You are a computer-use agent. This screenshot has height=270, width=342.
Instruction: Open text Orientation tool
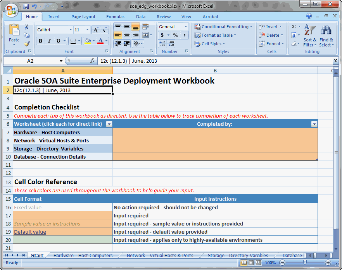pos(136,43)
